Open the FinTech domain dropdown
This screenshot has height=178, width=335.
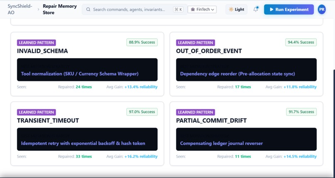tap(202, 10)
